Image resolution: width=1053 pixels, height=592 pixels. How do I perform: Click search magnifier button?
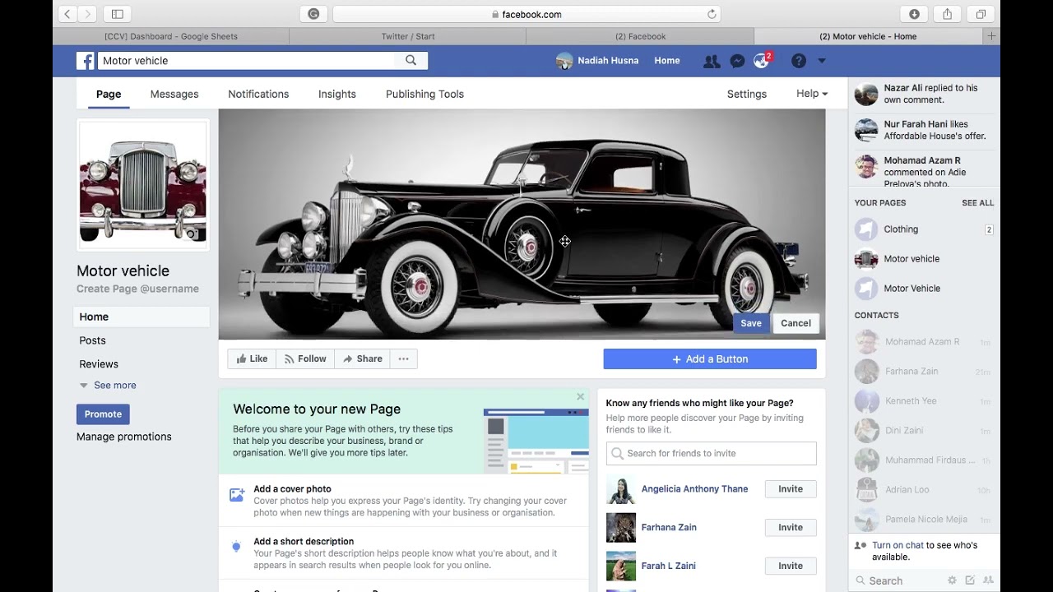[411, 61]
